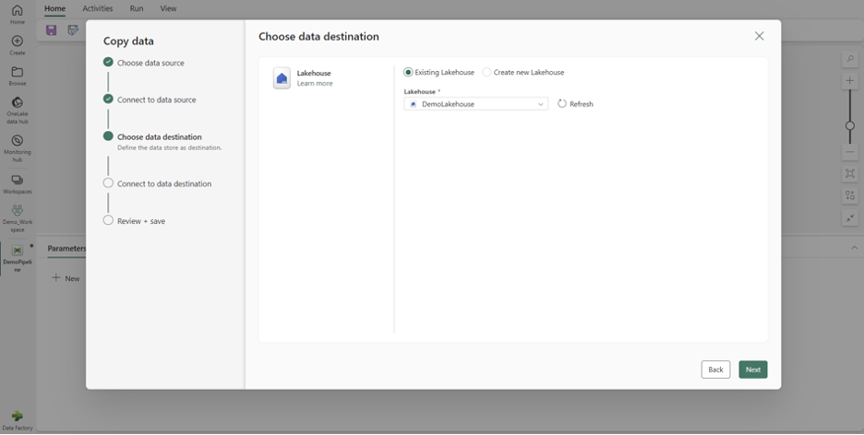Go to Connect to data source step
This screenshot has height=435, width=864.
point(157,100)
